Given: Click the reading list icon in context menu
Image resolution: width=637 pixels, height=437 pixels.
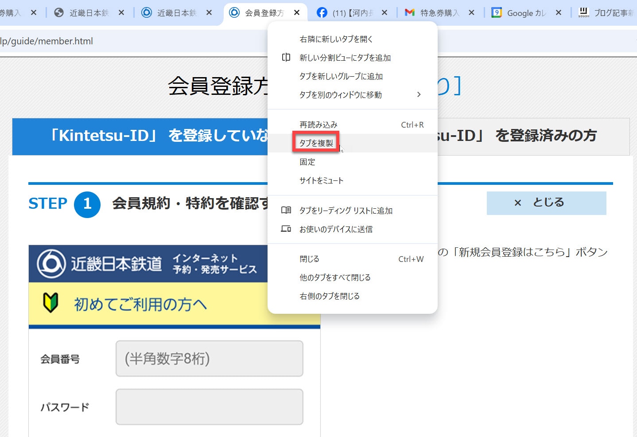Looking at the screenshot, I should point(286,211).
